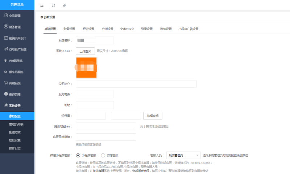Click the 商城系统 shopping cart icon
Viewport: 290px width, 174px height.
pyautogui.click(x=6, y=83)
